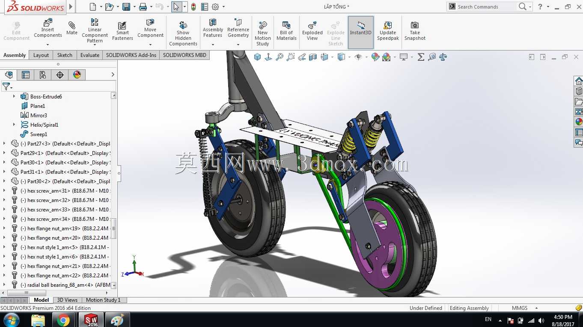Open the MMGS unit system dropdown
583x327 pixels.
click(536, 308)
